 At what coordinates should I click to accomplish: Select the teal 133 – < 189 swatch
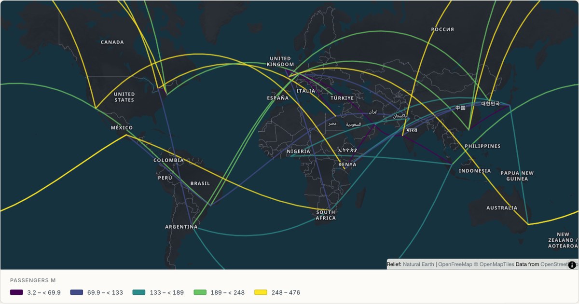(138, 292)
